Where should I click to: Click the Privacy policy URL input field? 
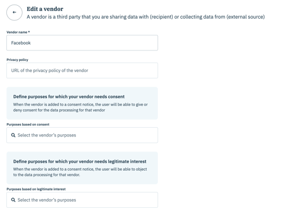click(82, 70)
